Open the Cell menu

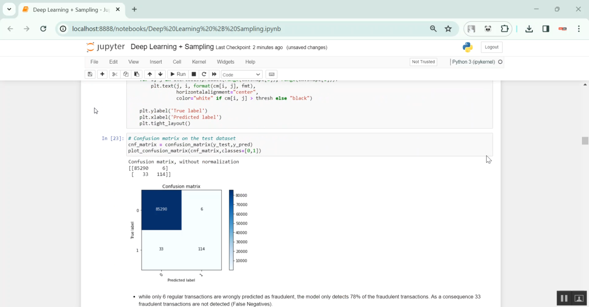coord(177,62)
